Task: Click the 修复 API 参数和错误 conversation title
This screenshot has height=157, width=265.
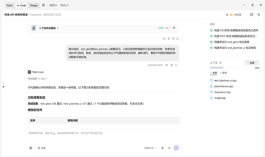Action: (16, 15)
